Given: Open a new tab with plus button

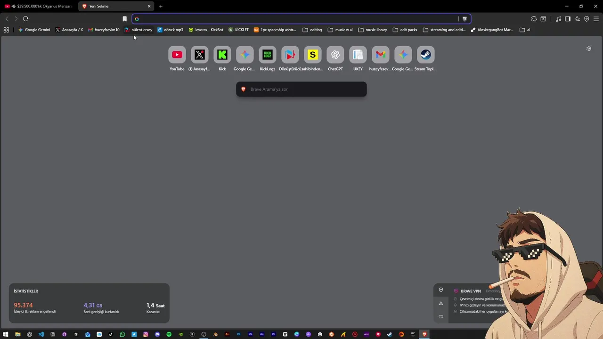Looking at the screenshot, I should pos(161,6).
